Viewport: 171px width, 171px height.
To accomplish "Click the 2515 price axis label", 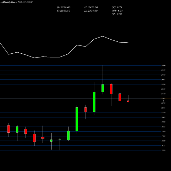I will (x=163, y=89).
